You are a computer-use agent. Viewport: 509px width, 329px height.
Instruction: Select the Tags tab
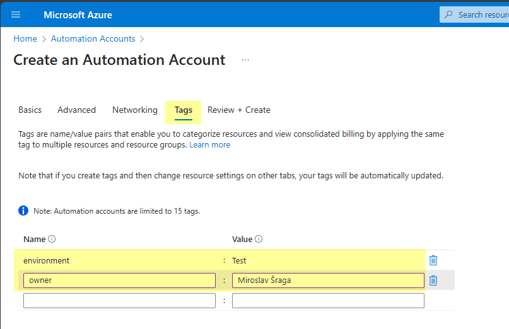184,110
